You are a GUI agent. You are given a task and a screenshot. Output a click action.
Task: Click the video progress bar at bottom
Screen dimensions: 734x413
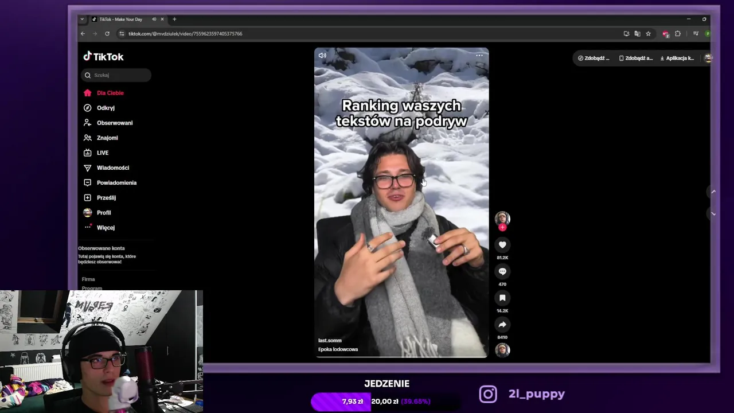(401, 357)
